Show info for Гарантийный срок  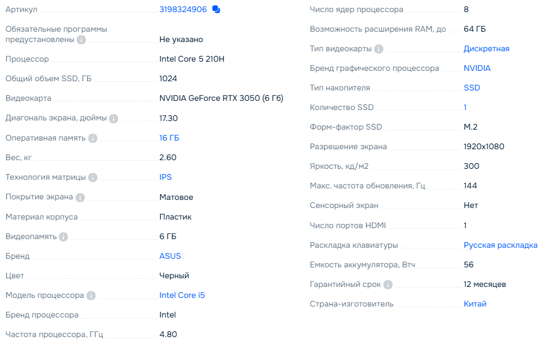click(388, 285)
